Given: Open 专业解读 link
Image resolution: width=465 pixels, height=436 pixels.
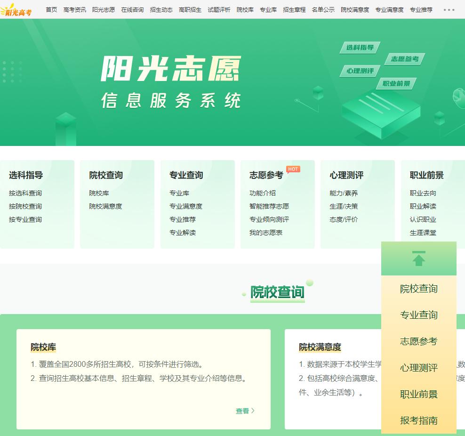Looking at the screenshot, I should tap(183, 233).
